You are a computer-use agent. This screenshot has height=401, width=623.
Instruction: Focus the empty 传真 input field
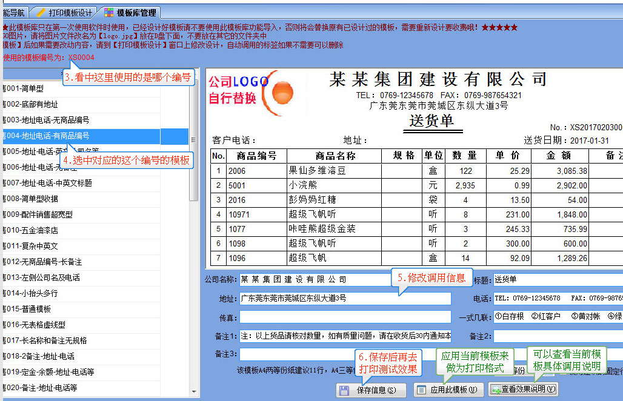(x=345, y=317)
